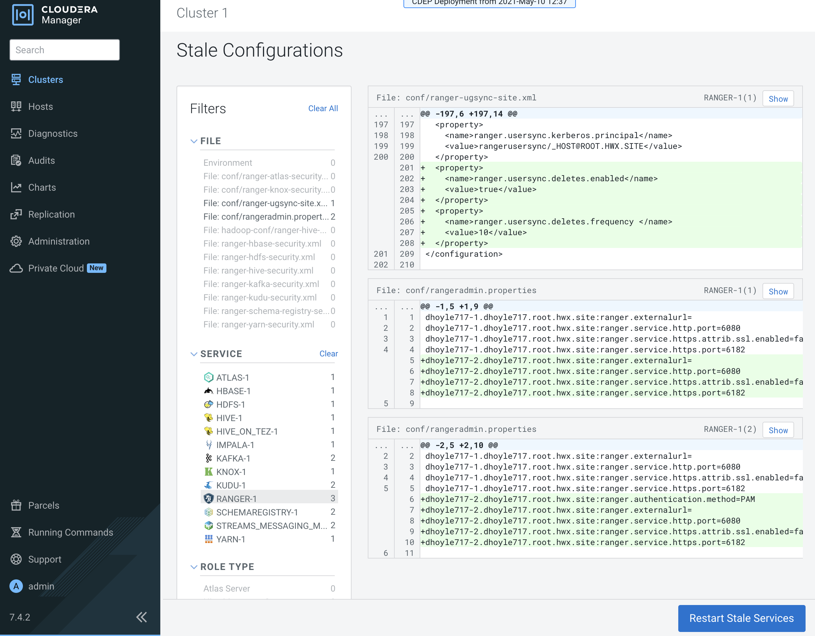
Task: Open Hosts from sidebar icon
Action: tap(16, 107)
